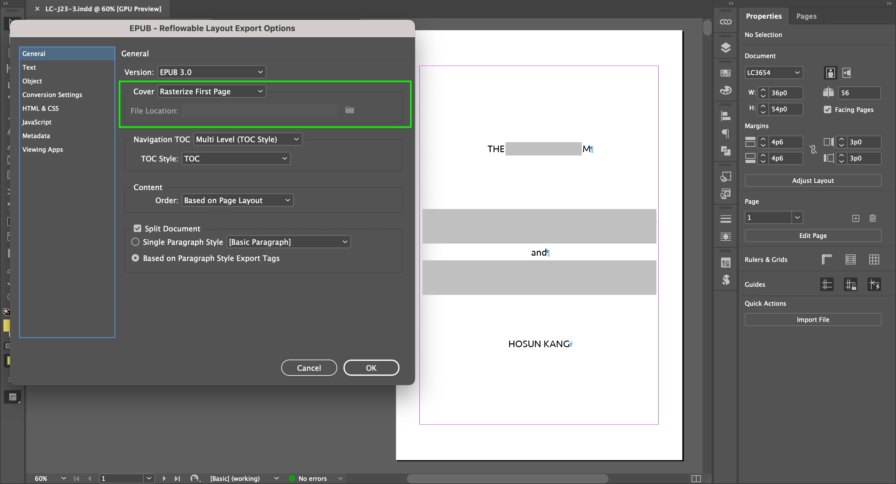
Task: Click the page width input field
Action: (x=785, y=93)
